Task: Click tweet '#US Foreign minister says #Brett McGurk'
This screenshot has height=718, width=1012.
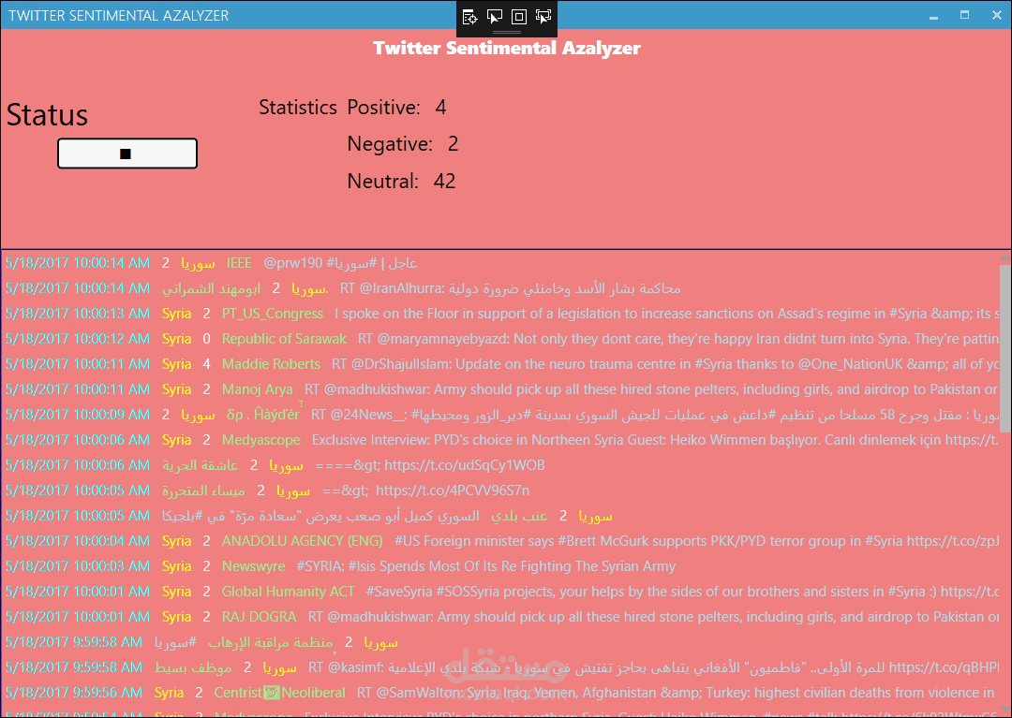Action: (696, 541)
